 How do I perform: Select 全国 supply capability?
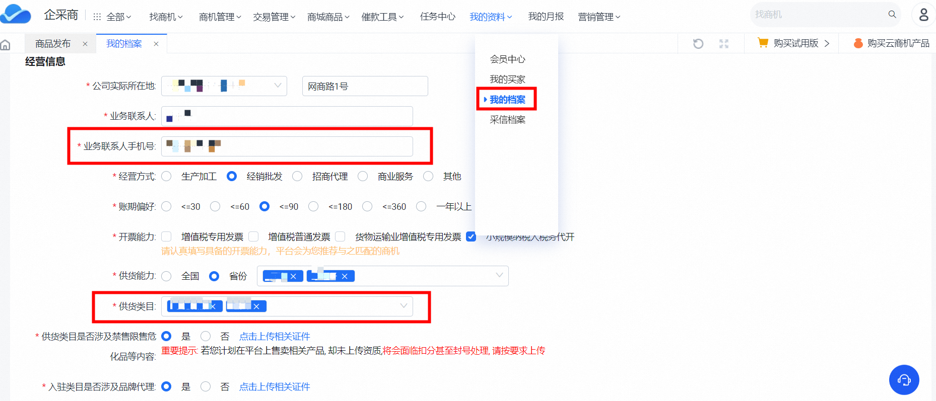[167, 276]
